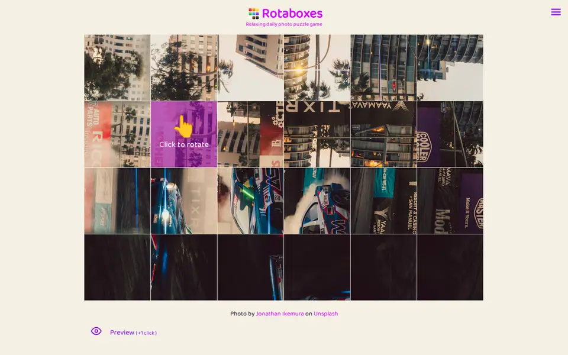
Task: Rotate the top-left corner tree and building tile
Action: point(117,67)
